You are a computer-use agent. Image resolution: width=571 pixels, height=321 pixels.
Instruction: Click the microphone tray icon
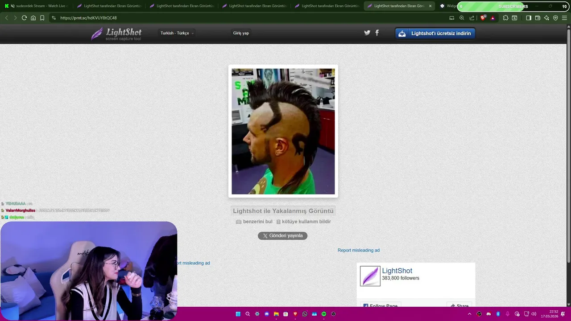[508, 314]
